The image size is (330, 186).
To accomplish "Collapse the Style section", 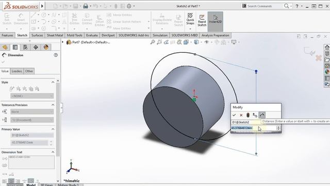I will [53, 82].
